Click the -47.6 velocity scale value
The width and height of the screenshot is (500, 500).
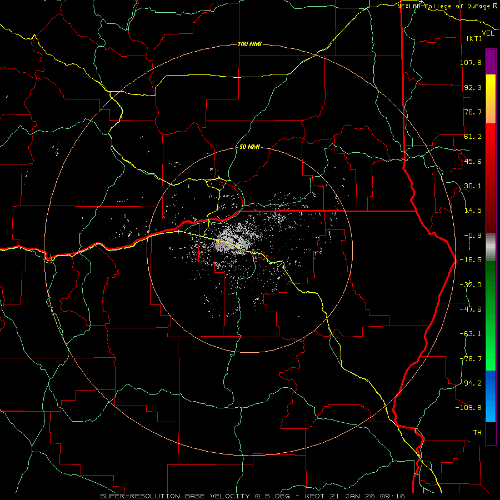471,309
